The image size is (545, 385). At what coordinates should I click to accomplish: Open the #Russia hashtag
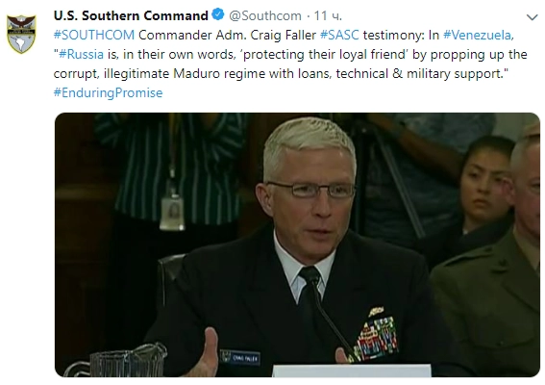coord(82,54)
